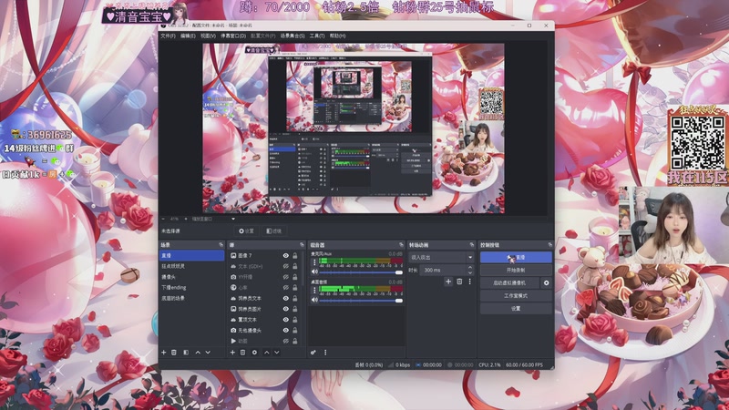Hide the 置顶文本 source eye
Screen dimensions: 729x410
[x=286, y=320]
